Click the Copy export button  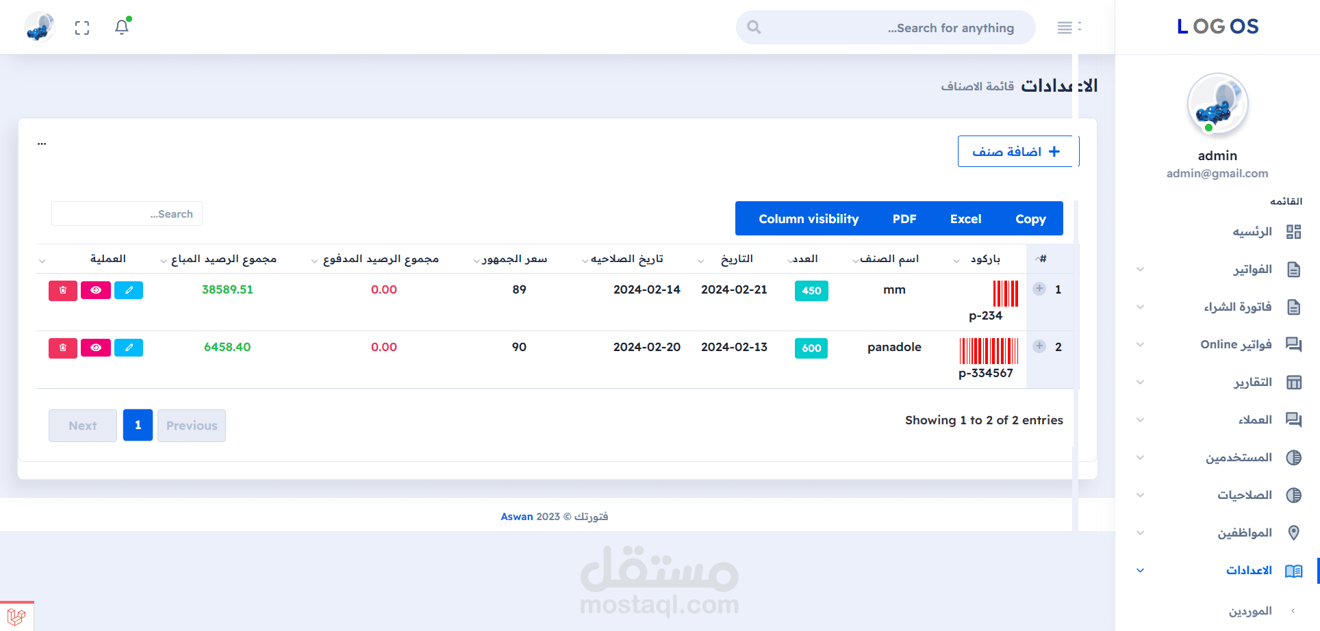1030,218
